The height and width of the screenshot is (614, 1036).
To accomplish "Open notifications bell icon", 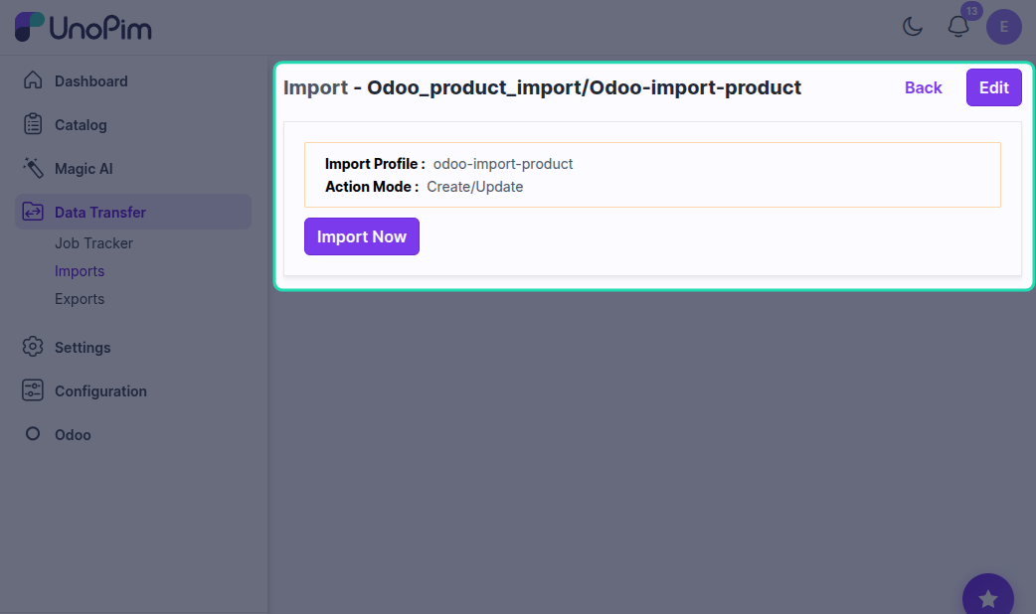I will point(958,27).
